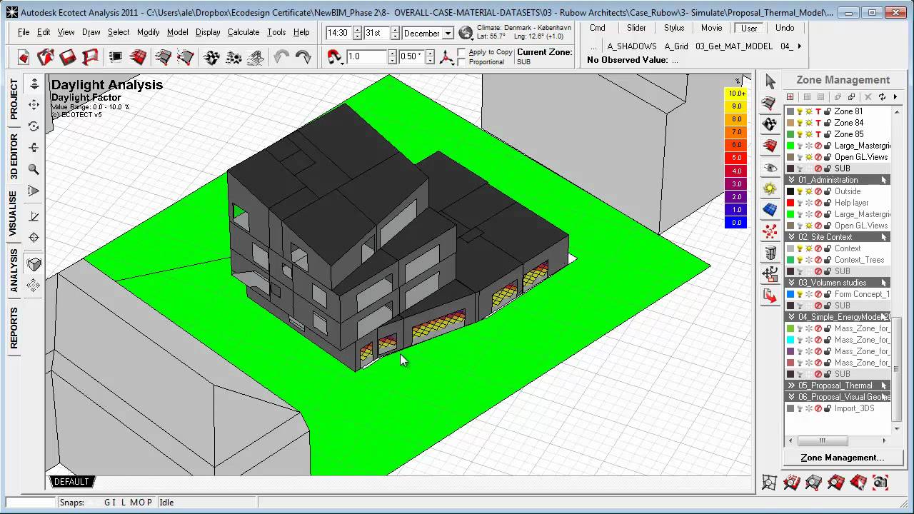Toggle the thermal T icon for Zone 85

pos(818,134)
